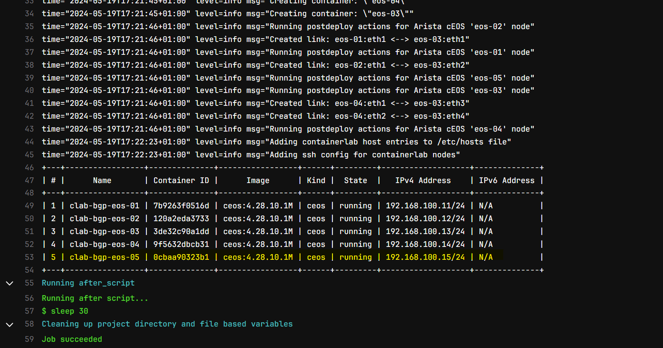Viewport: 663px width, 348px height.
Task: Click container name clab-bgp-eos-04
Action: point(104,244)
